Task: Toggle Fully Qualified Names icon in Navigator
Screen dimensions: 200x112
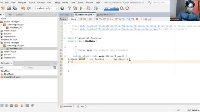Action: pyautogui.click(x=22, y=105)
